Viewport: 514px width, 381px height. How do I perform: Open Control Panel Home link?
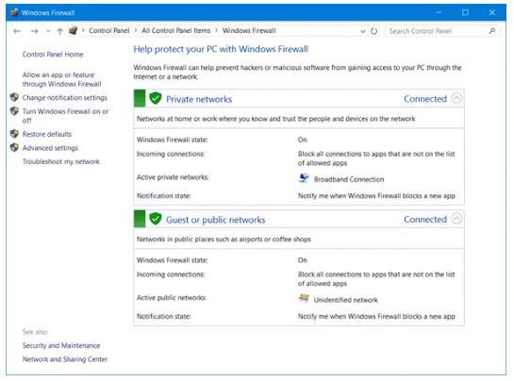pyautogui.click(x=53, y=55)
